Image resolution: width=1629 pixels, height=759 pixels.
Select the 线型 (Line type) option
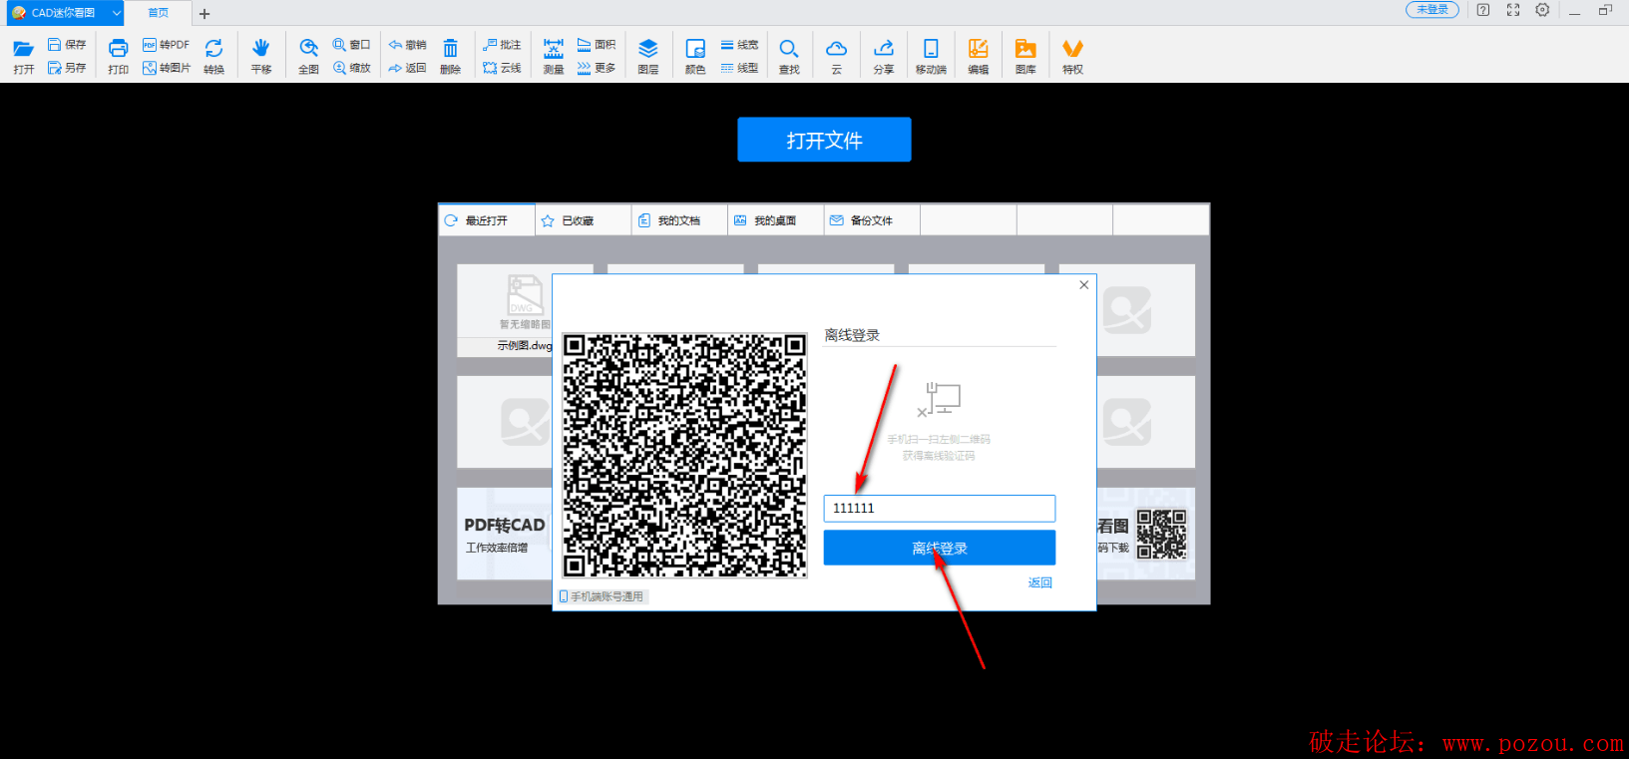tap(739, 68)
